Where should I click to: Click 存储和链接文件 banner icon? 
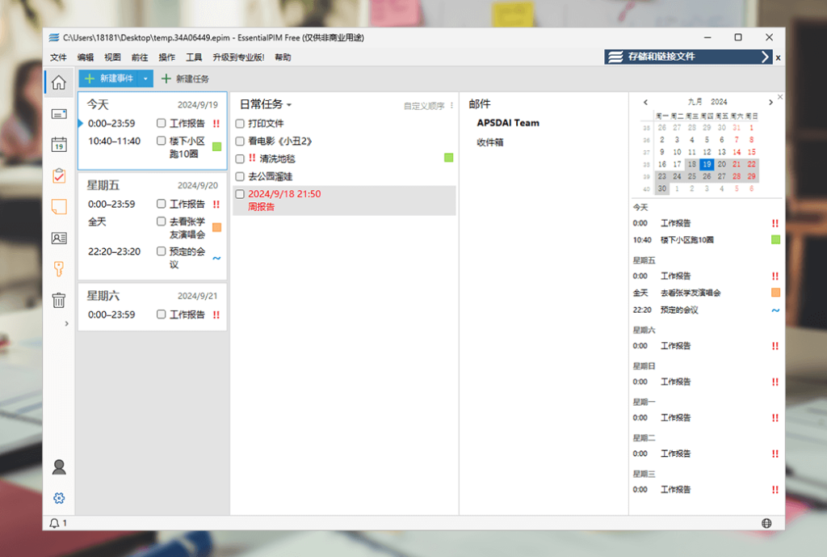(x=615, y=57)
